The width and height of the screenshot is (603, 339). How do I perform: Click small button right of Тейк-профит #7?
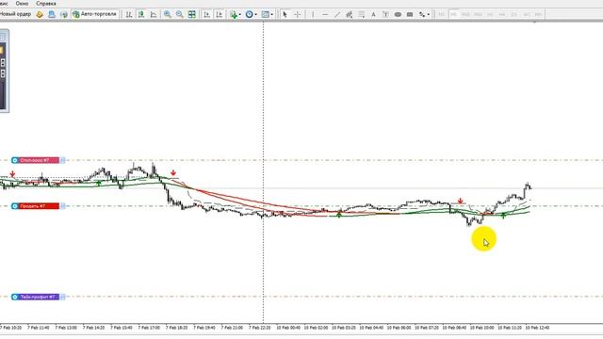(62, 297)
